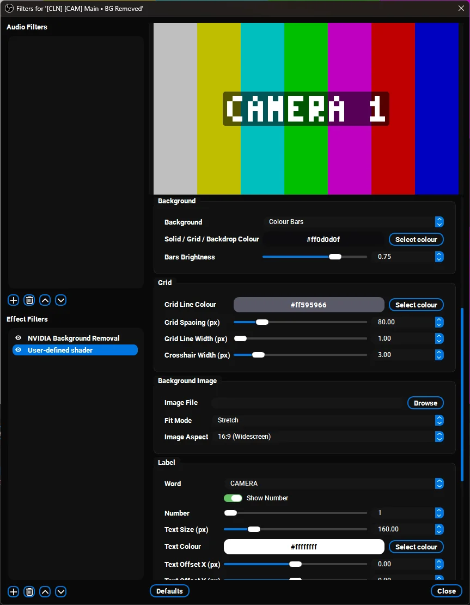Delete selected audio filter trash icon
The image size is (470, 605).
pos(29,300)
